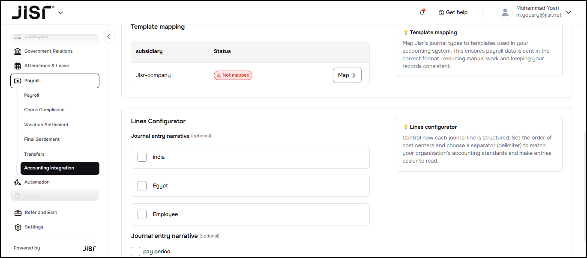Viewport: 587px width, 258px height.
Task: Open the notifications bell
Action: (422, 12)
